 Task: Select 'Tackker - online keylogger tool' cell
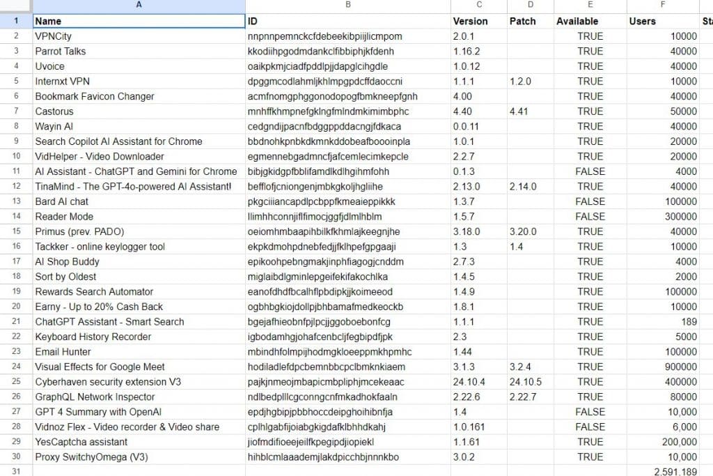[x=139, y=246]
